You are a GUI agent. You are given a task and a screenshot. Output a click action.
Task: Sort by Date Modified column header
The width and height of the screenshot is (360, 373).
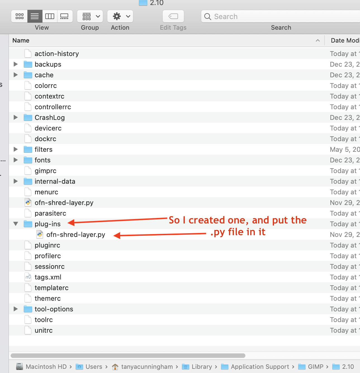(345, 40)
